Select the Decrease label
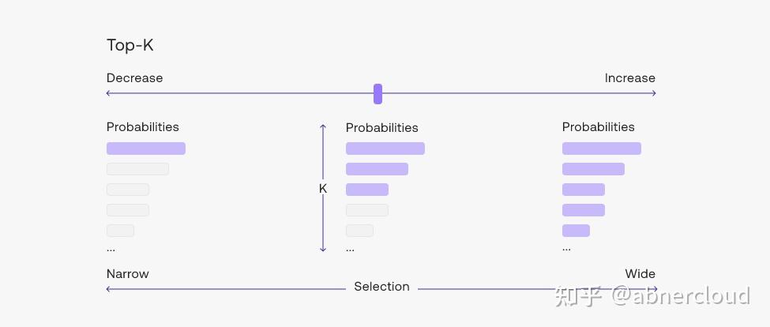Viewport: 770px width, 327px height. 134,78
